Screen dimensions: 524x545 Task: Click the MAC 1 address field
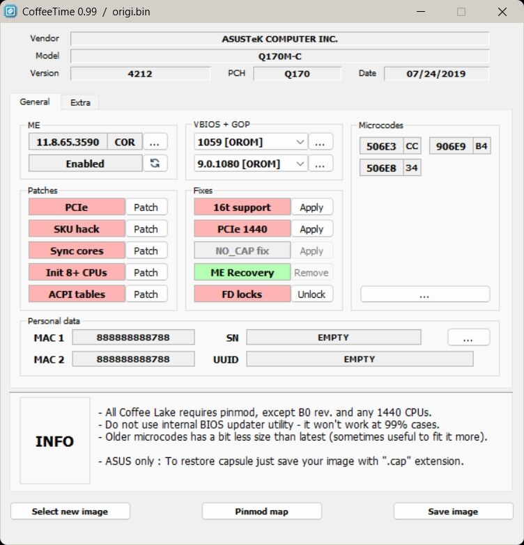pos(133,337)
